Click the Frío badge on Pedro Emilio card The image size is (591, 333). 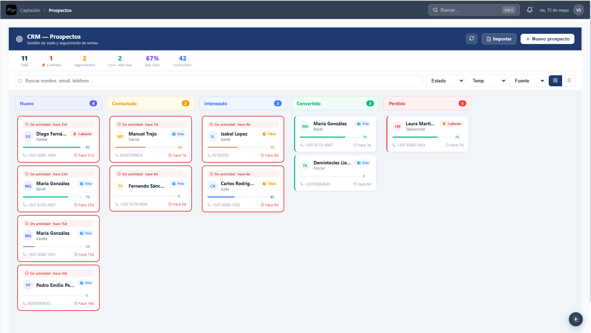pos(86,283)
